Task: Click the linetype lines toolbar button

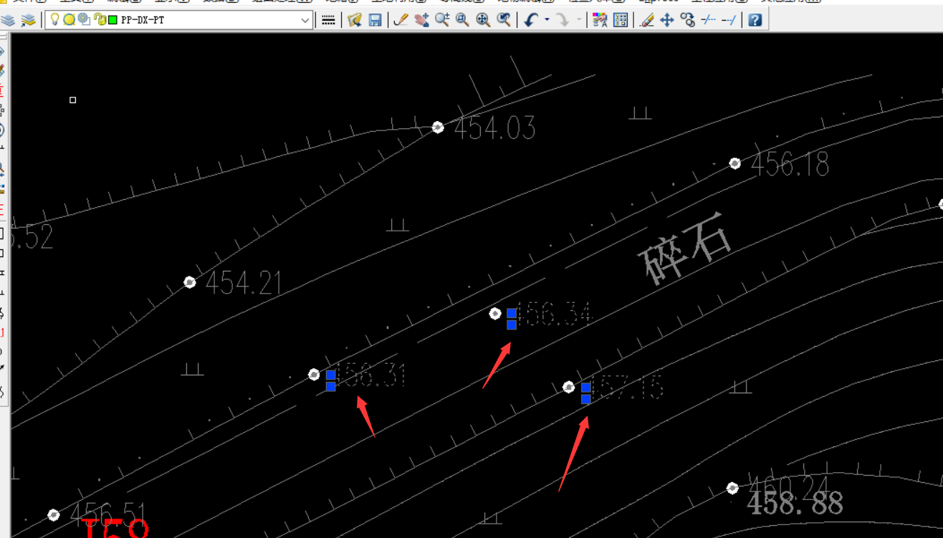Action: coord(328,20)
